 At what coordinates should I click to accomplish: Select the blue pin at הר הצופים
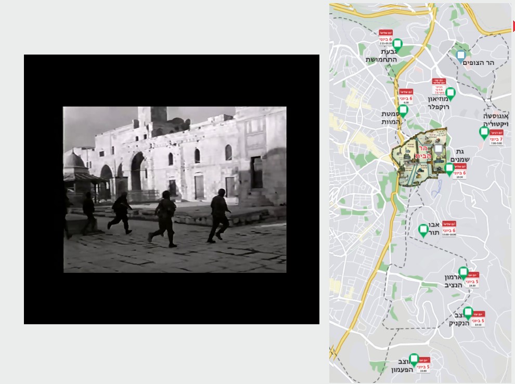460,55
